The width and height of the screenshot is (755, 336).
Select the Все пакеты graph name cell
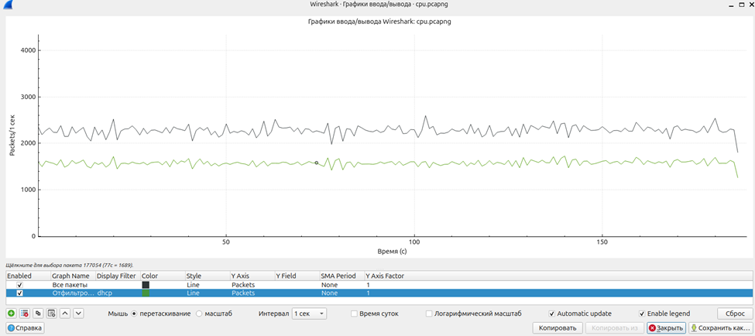tap(74, 285)
